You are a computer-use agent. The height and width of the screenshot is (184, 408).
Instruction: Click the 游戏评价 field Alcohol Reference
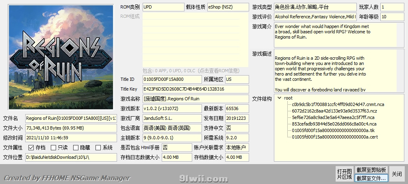[x=315, y=17]
